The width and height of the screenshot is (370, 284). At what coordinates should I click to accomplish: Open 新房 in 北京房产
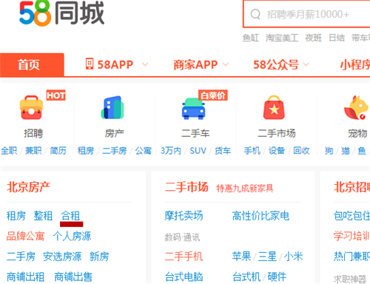pos(99,257)
